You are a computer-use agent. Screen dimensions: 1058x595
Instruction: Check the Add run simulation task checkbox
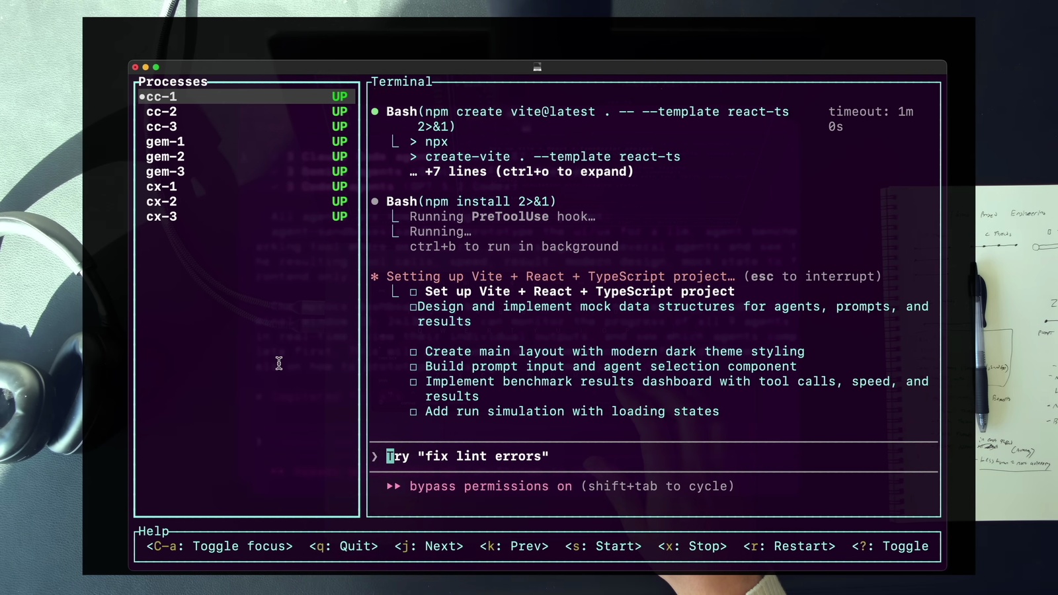[413, 412]
